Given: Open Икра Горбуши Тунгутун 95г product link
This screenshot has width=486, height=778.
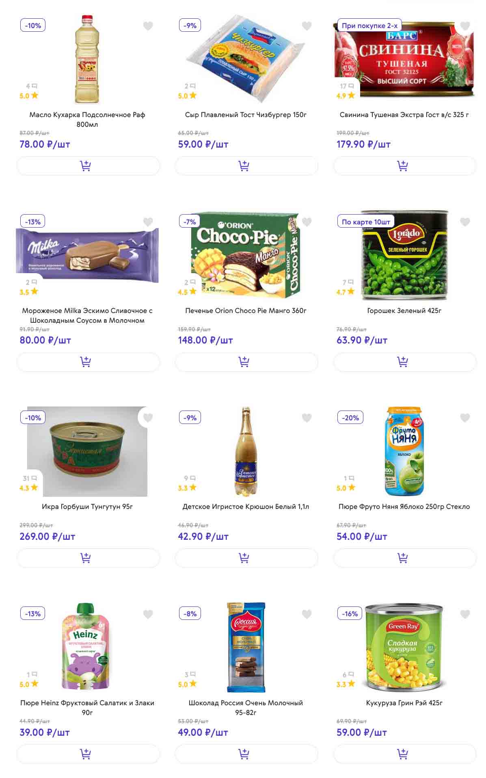Looking at the screenshot, I should (x=87, y=506).
